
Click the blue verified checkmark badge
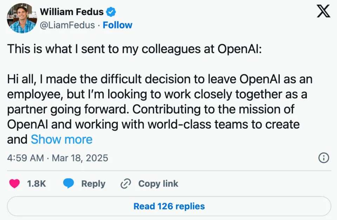click(x=111, y=12)
